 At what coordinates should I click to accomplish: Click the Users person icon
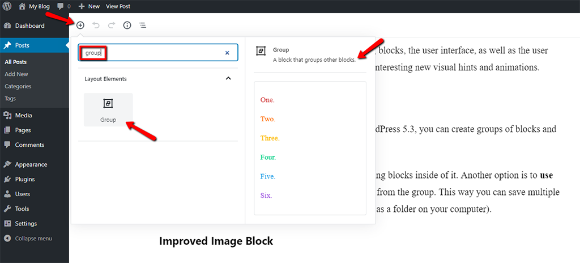coord(7,194)
